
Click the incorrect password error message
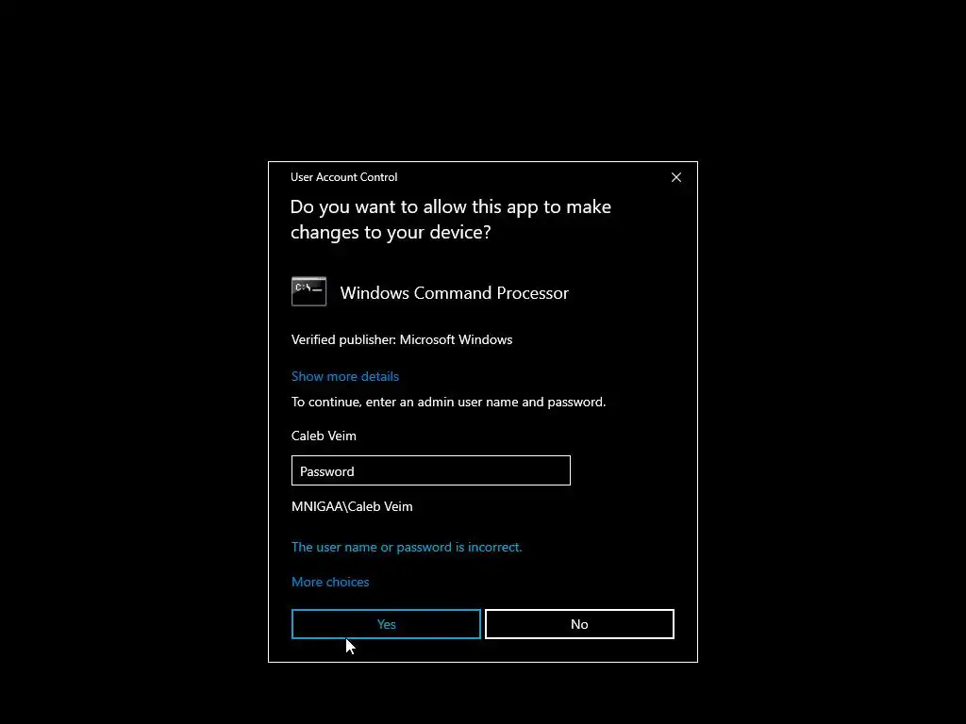(x=407, y=548)
